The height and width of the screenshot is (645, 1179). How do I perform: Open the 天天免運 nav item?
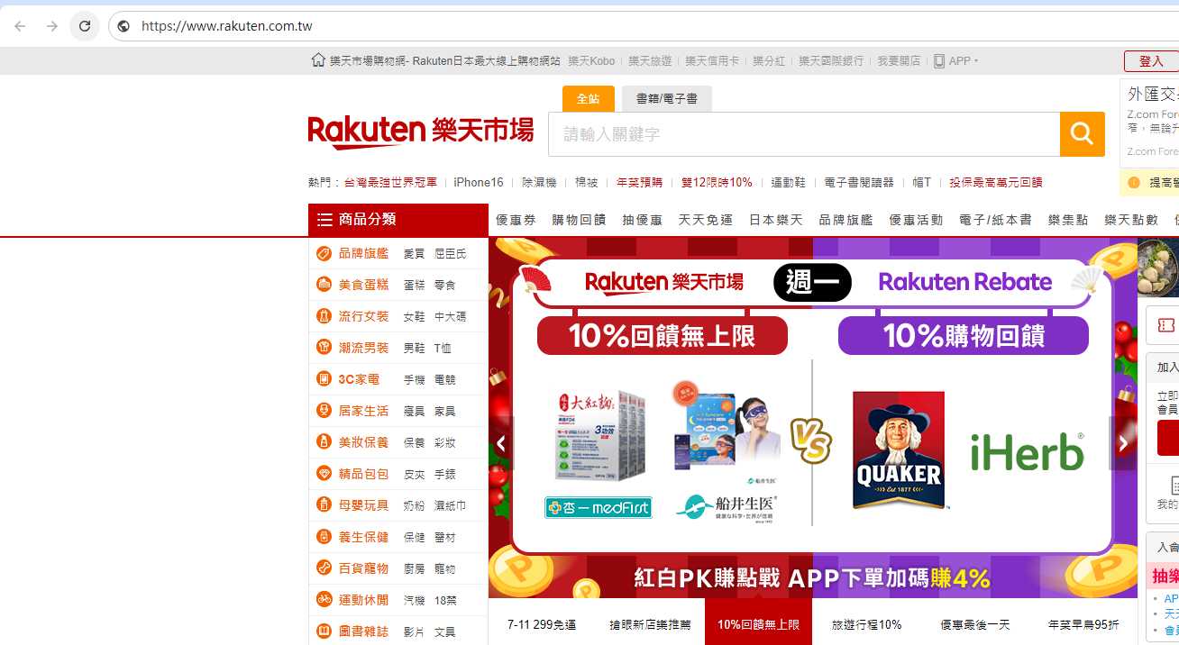(706, 220)
